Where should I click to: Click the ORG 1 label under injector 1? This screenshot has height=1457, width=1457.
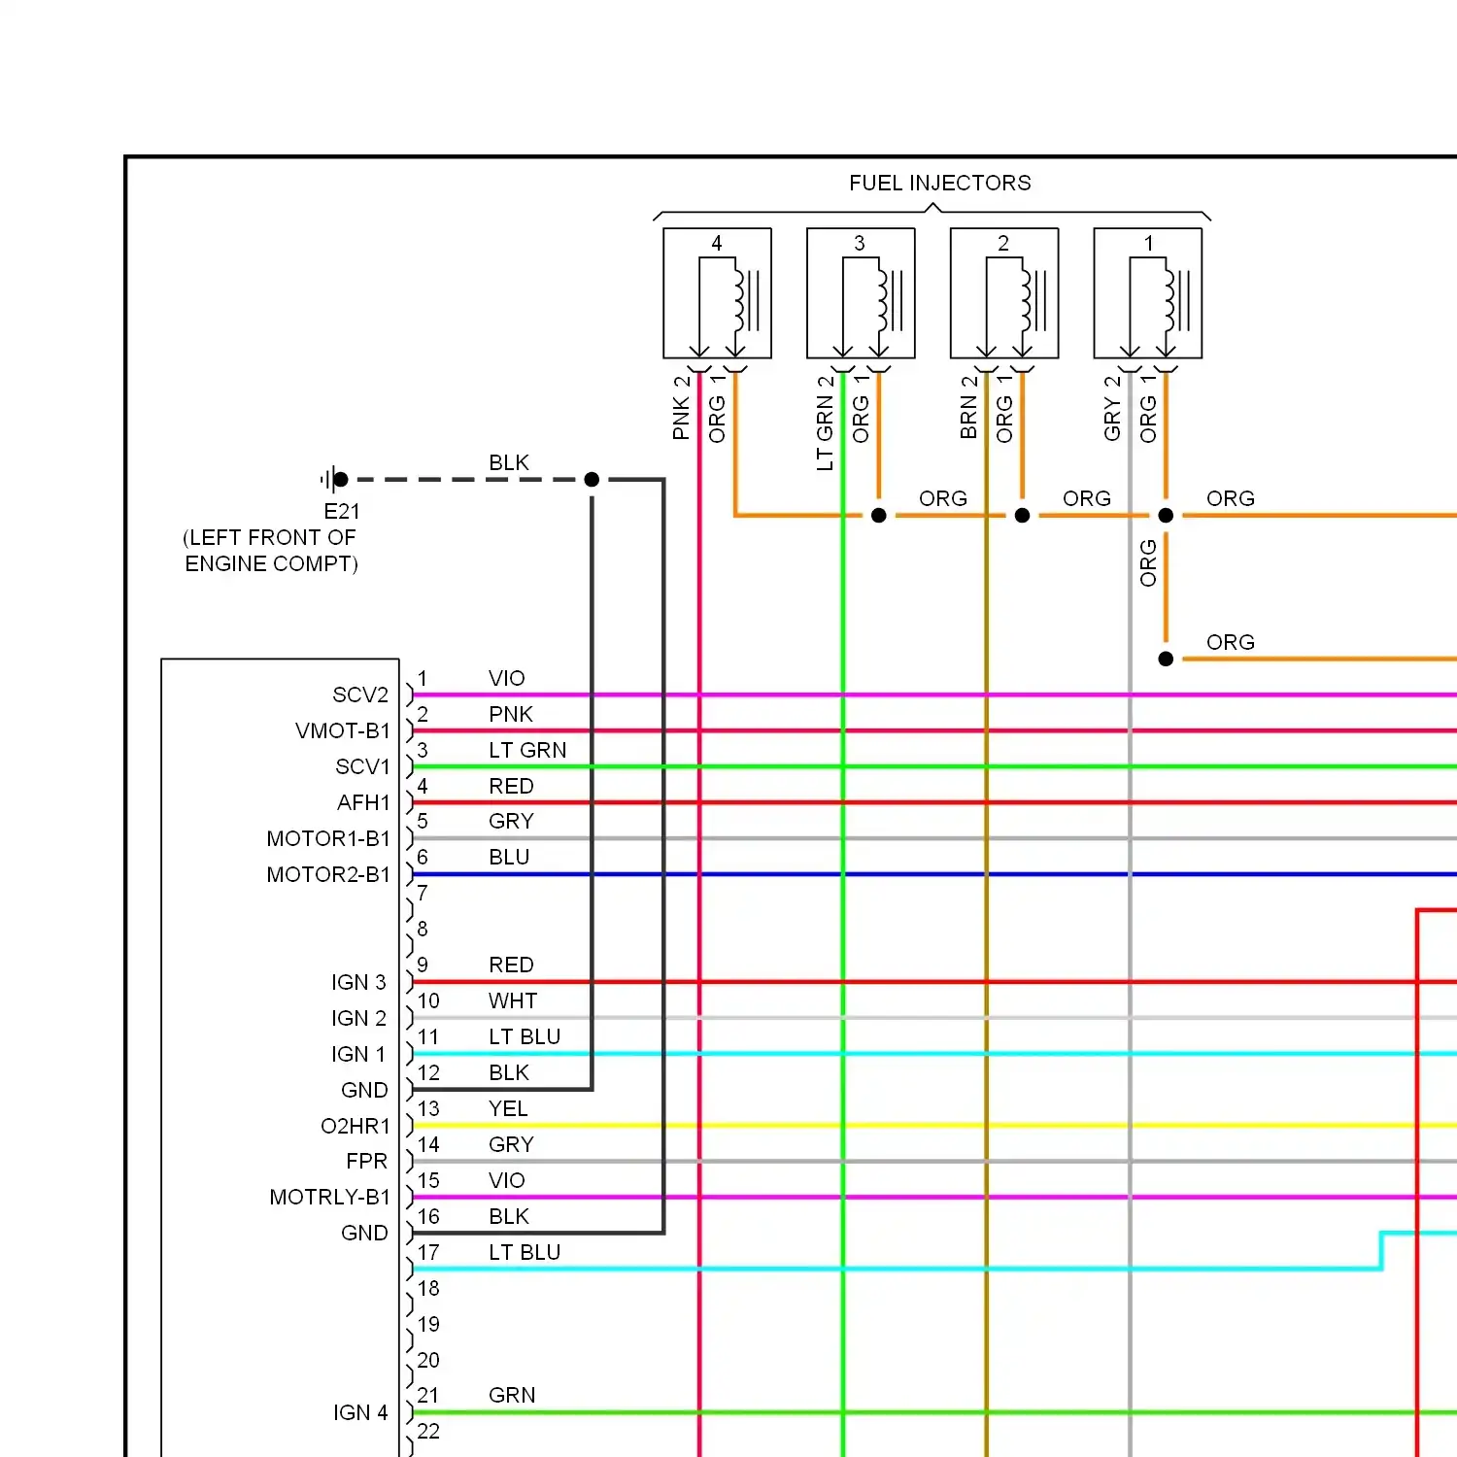1148,408
